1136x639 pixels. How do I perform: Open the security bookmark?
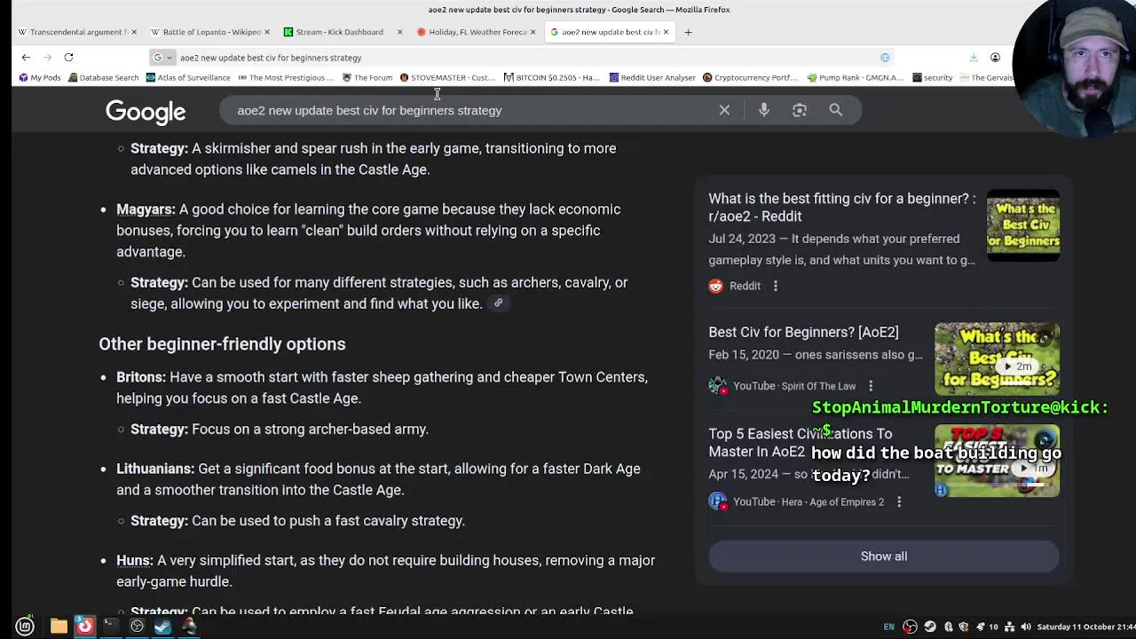click(932, 77)
